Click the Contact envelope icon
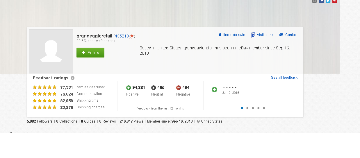360x158 pixels. coord(281,35)
